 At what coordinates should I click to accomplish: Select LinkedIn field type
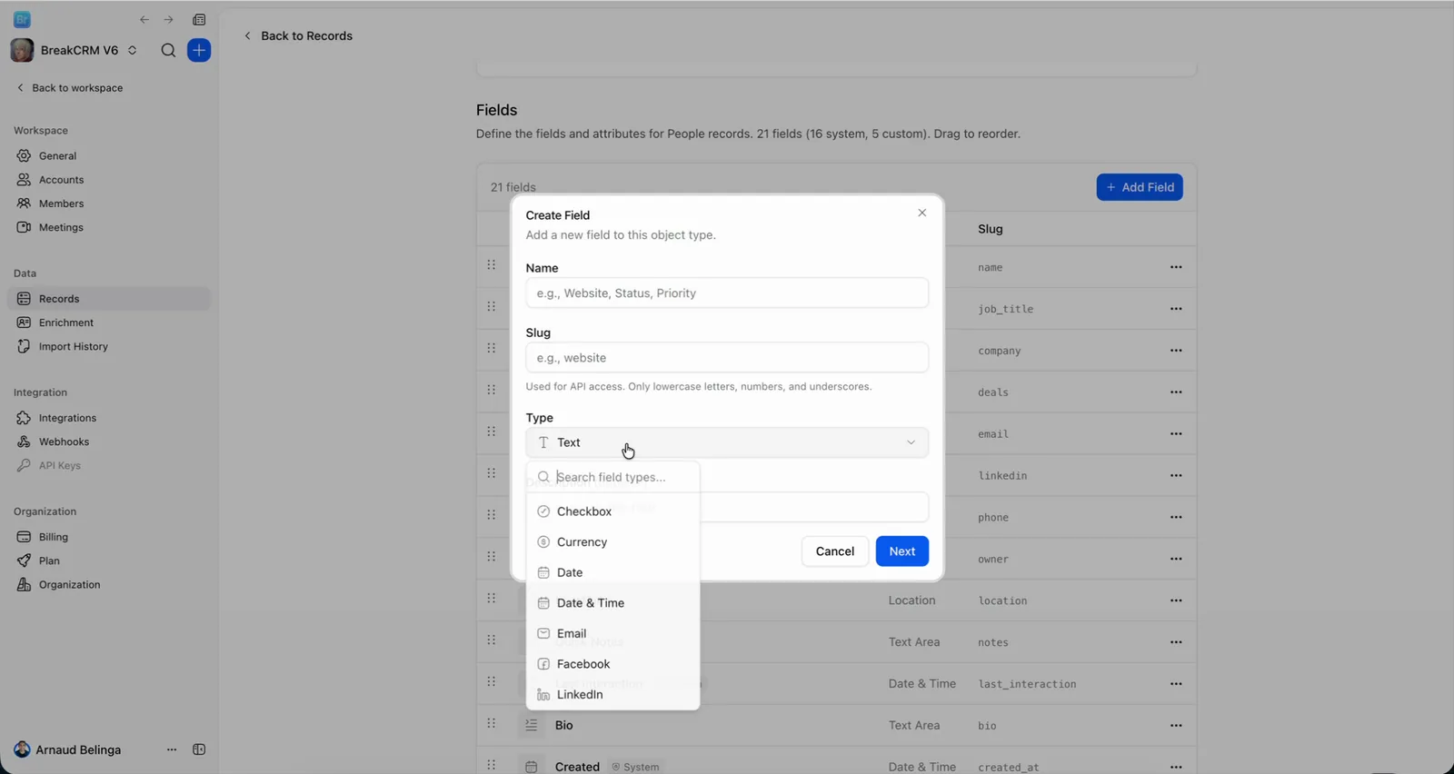pyautogui.click(x=613, y=695)
